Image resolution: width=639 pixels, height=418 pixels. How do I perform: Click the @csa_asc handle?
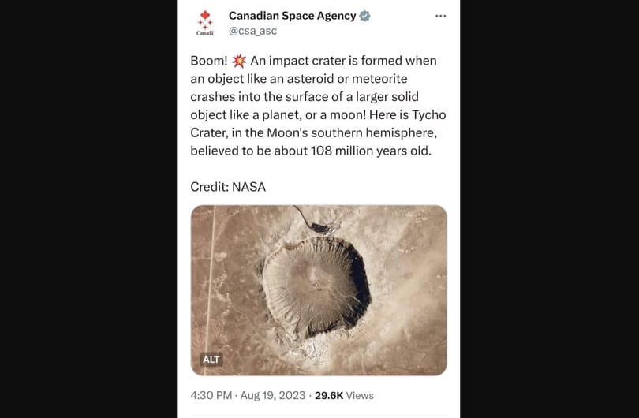[252, 31]
